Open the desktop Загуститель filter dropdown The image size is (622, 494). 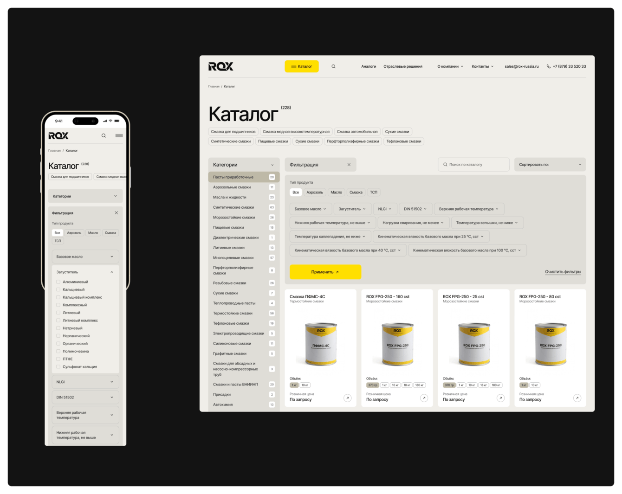(352, 209)
